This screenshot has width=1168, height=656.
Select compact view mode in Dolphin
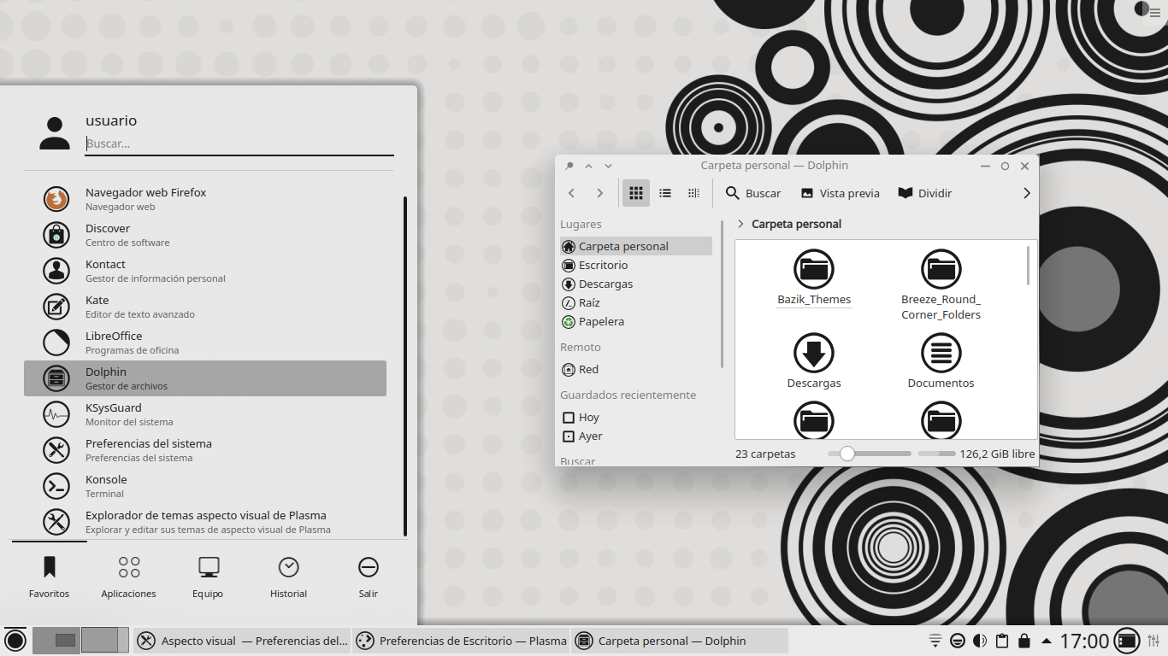(x=665, y=193)
